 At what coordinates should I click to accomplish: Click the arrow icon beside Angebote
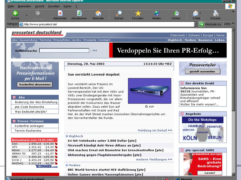pos(182,114)
